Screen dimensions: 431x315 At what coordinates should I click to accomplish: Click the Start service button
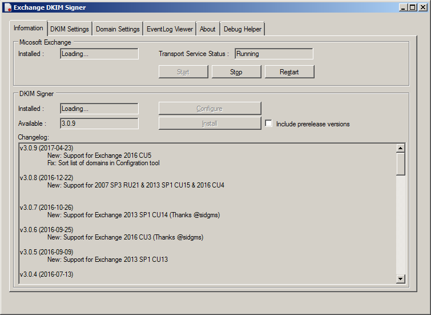[x=183, y=72]
